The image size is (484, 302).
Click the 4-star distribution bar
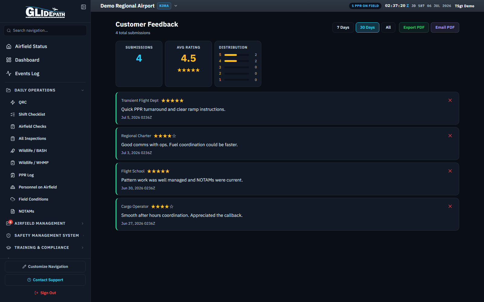237,61
